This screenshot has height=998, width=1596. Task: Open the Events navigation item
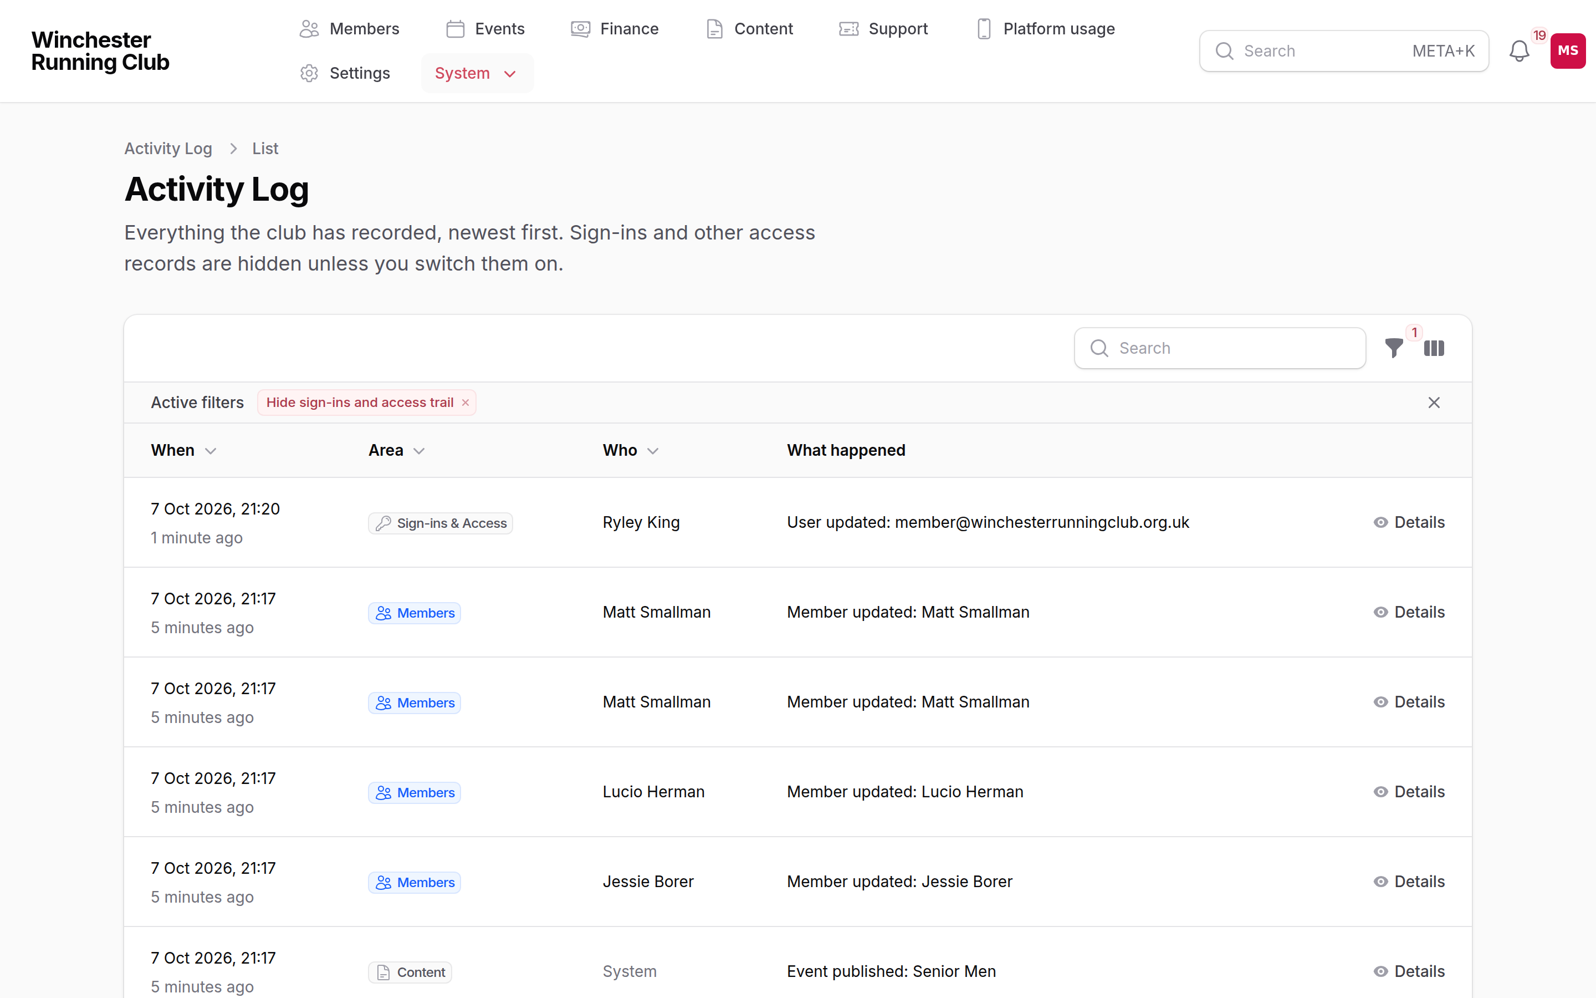click(x=485, y=28)
